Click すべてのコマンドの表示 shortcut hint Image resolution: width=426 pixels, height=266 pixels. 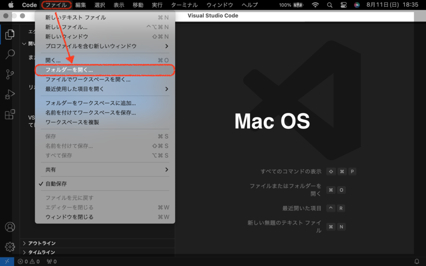[x=291, y=172]
